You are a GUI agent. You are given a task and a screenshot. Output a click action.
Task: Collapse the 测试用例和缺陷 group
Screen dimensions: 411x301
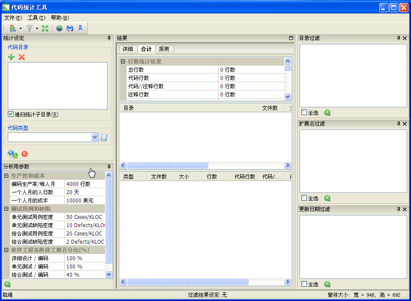pyautogui.click(x=7, y=209)
